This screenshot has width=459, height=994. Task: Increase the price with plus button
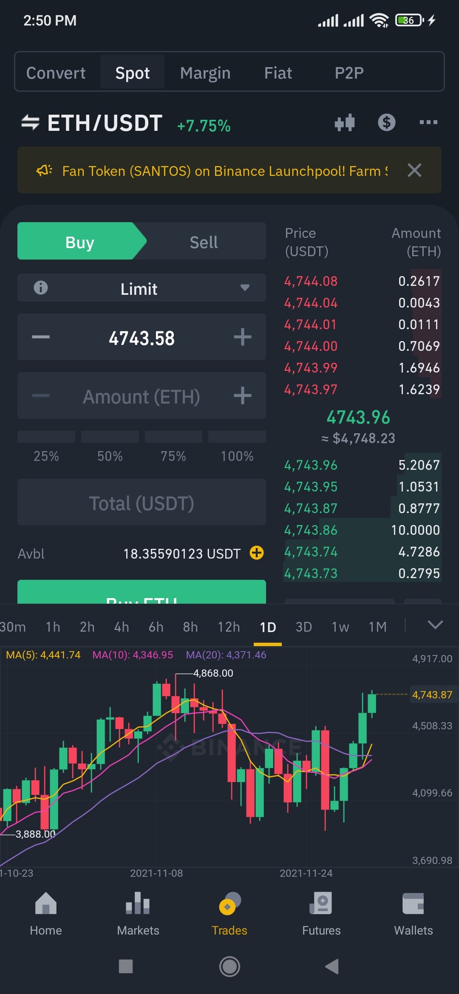pos(243,337)
